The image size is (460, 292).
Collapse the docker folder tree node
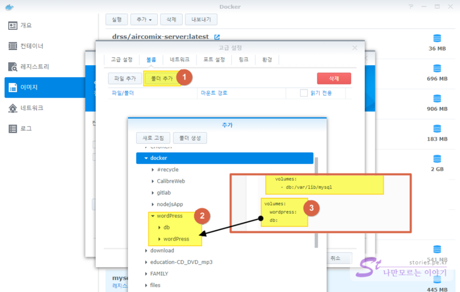click(x=146, y=158)
